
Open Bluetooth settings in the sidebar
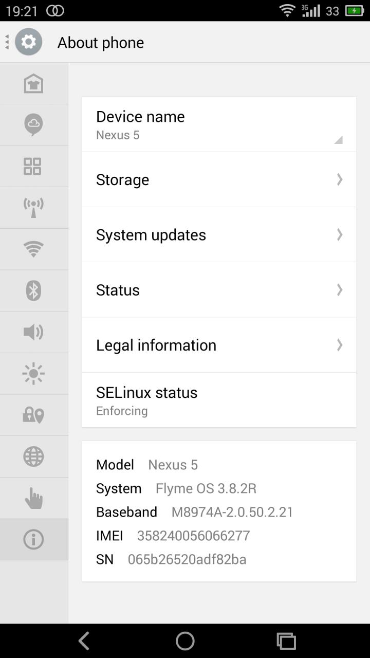click(x=33, y=291)
